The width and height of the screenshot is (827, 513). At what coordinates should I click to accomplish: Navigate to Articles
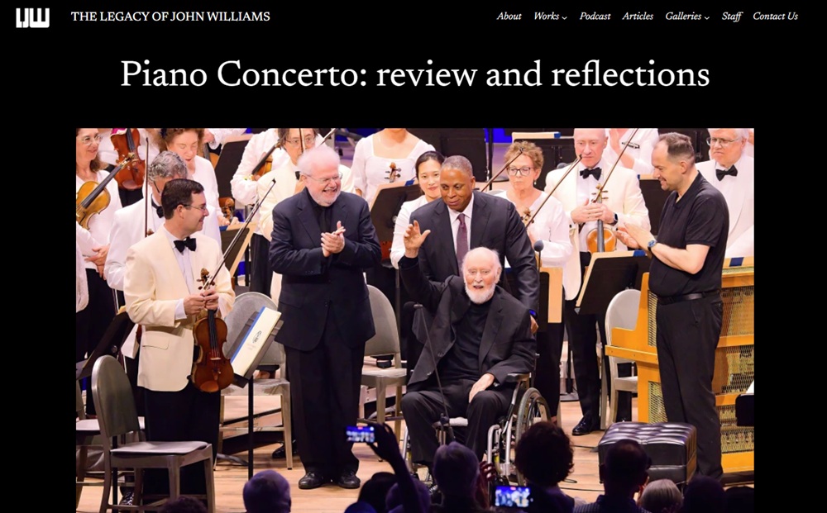(638, 17)
